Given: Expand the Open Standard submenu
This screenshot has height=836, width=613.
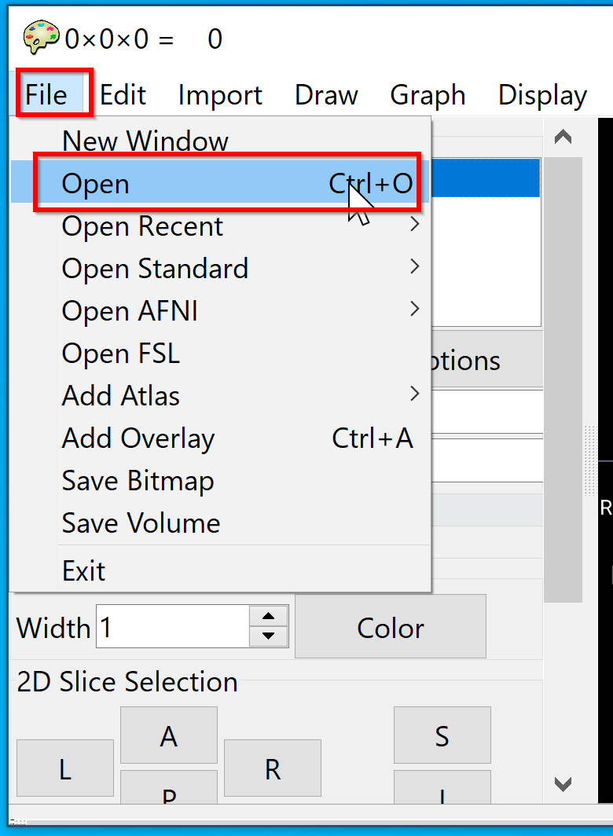Looking at the screenshot, I should (220, 268).
